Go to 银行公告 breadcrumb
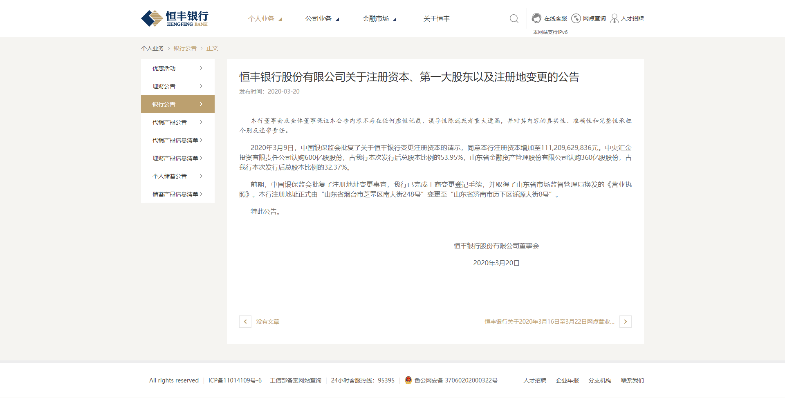 pos(185,48)
